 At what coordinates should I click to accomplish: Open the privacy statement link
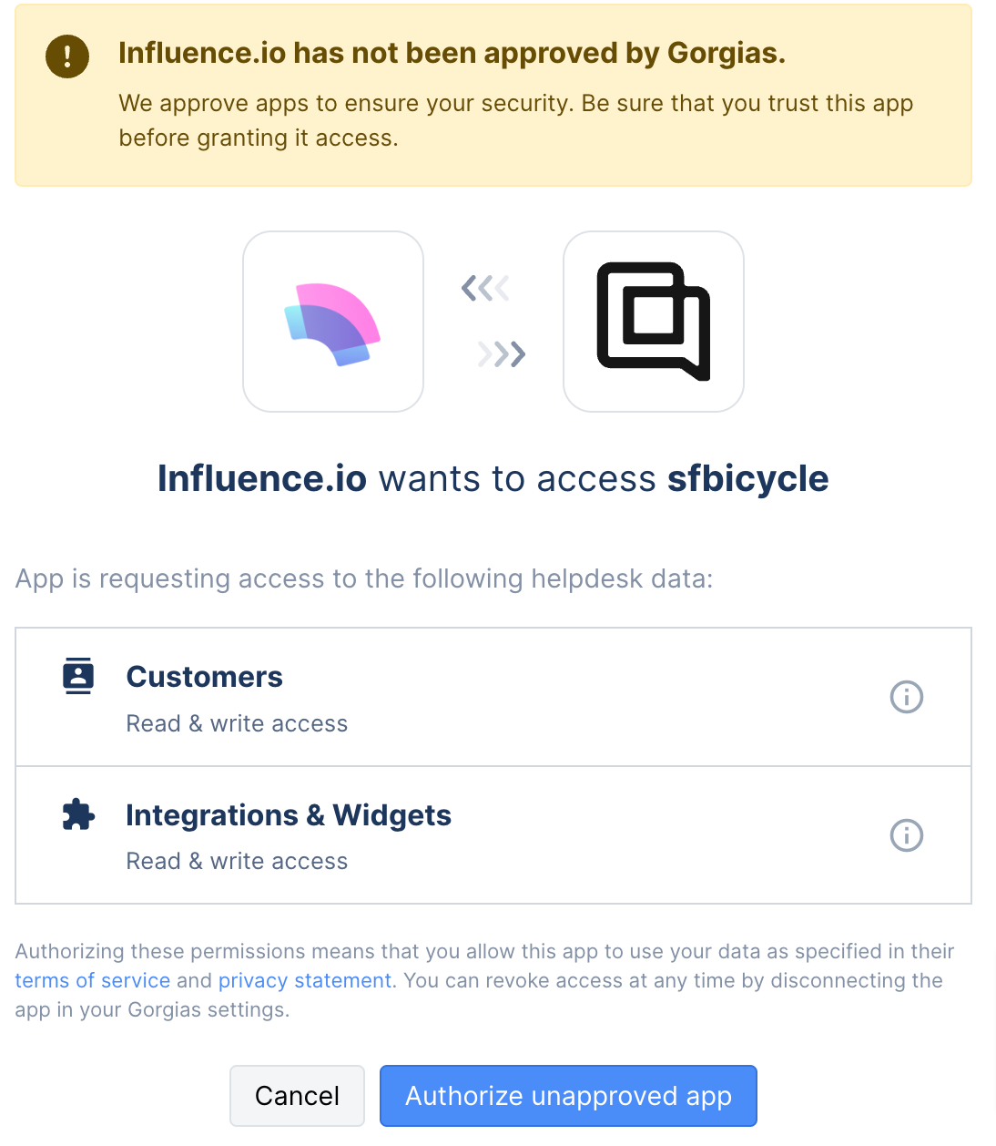(305, 980)
